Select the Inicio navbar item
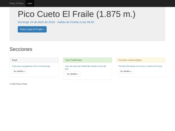This screenshot has width=175, height=131. (30, 4)
